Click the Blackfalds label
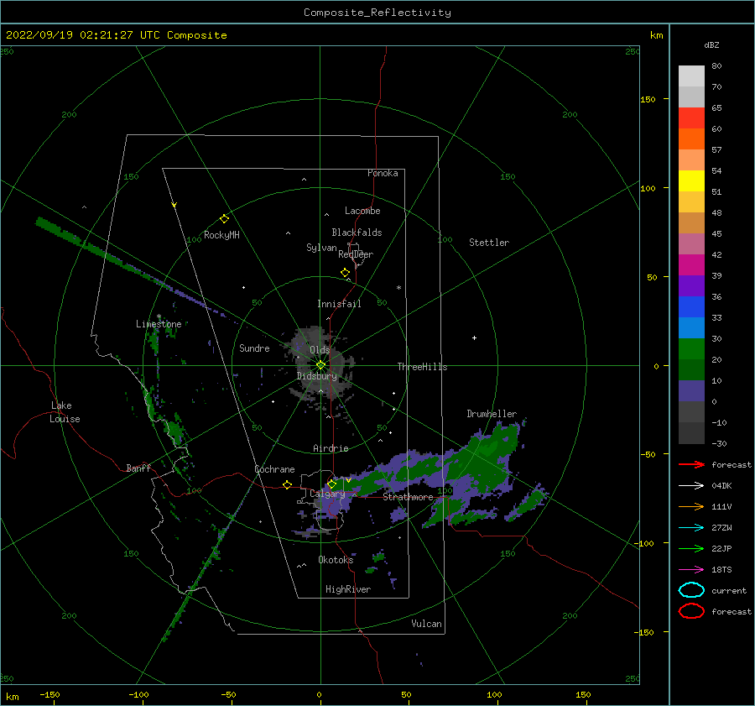755x706 pixels. point(357,233)
